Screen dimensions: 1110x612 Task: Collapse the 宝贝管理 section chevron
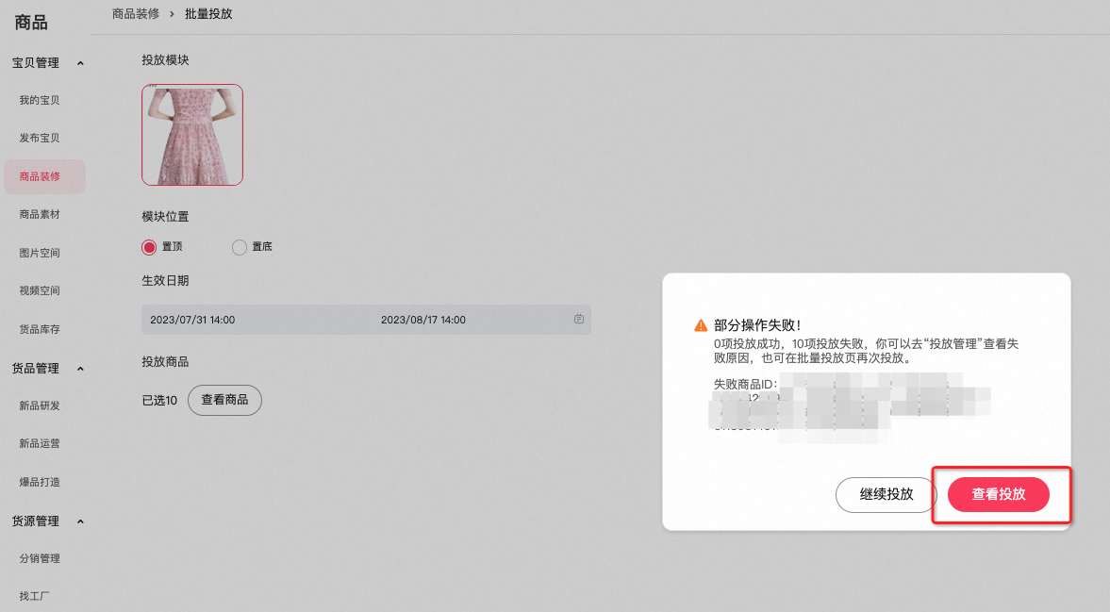click(80, 63)
